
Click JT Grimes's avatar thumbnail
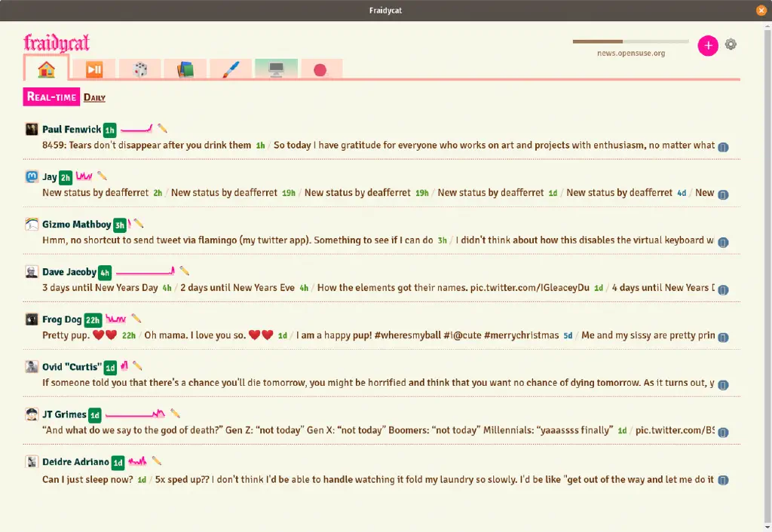[x=32, y=414]
